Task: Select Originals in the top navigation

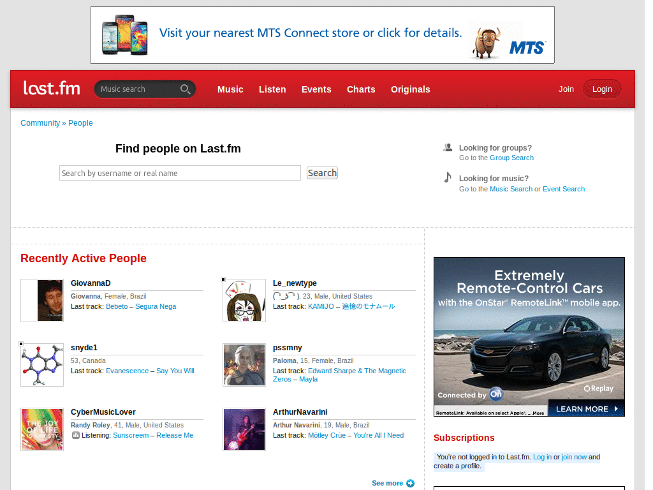Action: tap(410, 89)
